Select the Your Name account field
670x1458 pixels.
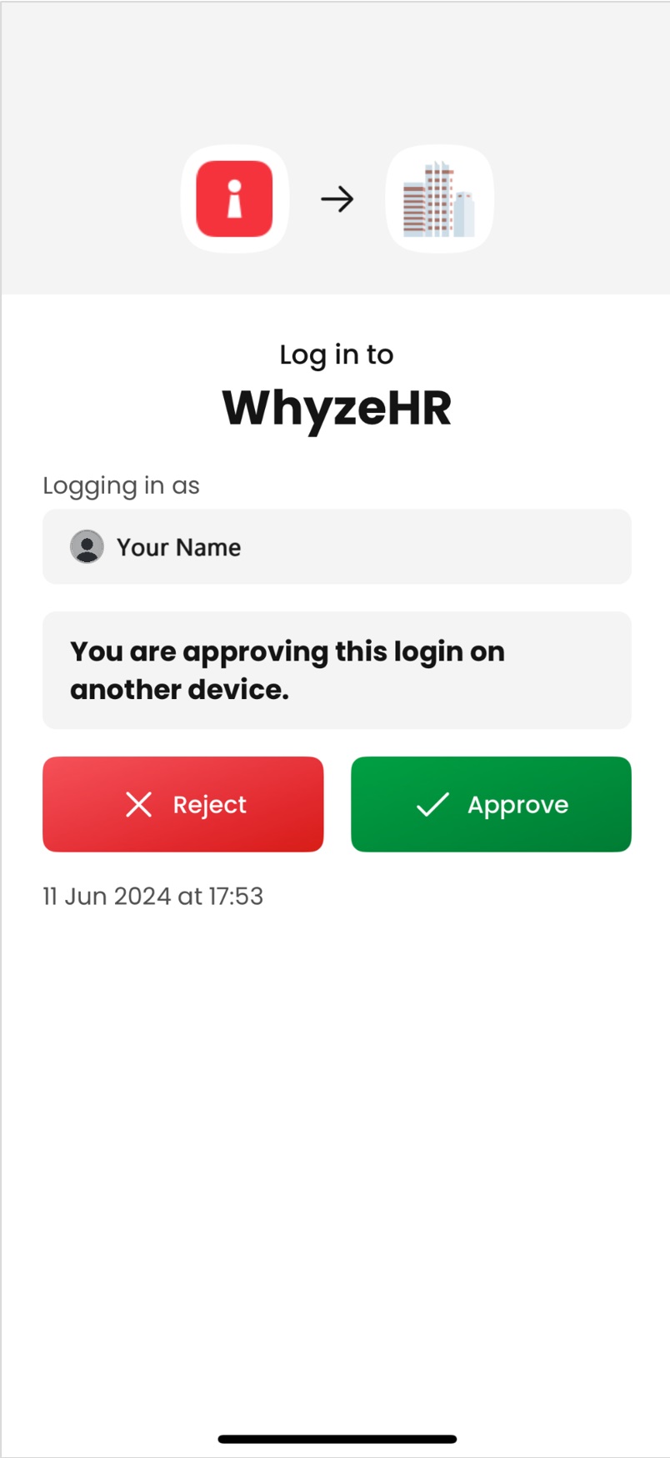(337, 546)
